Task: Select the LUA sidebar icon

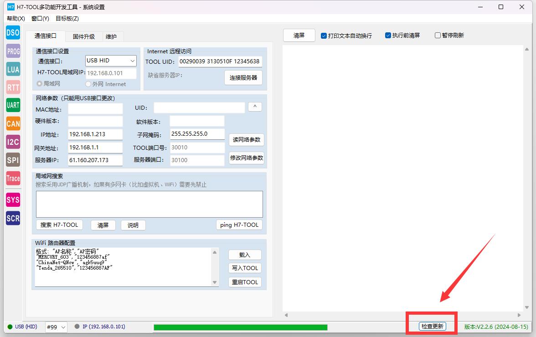Action: tap(13, 69)
